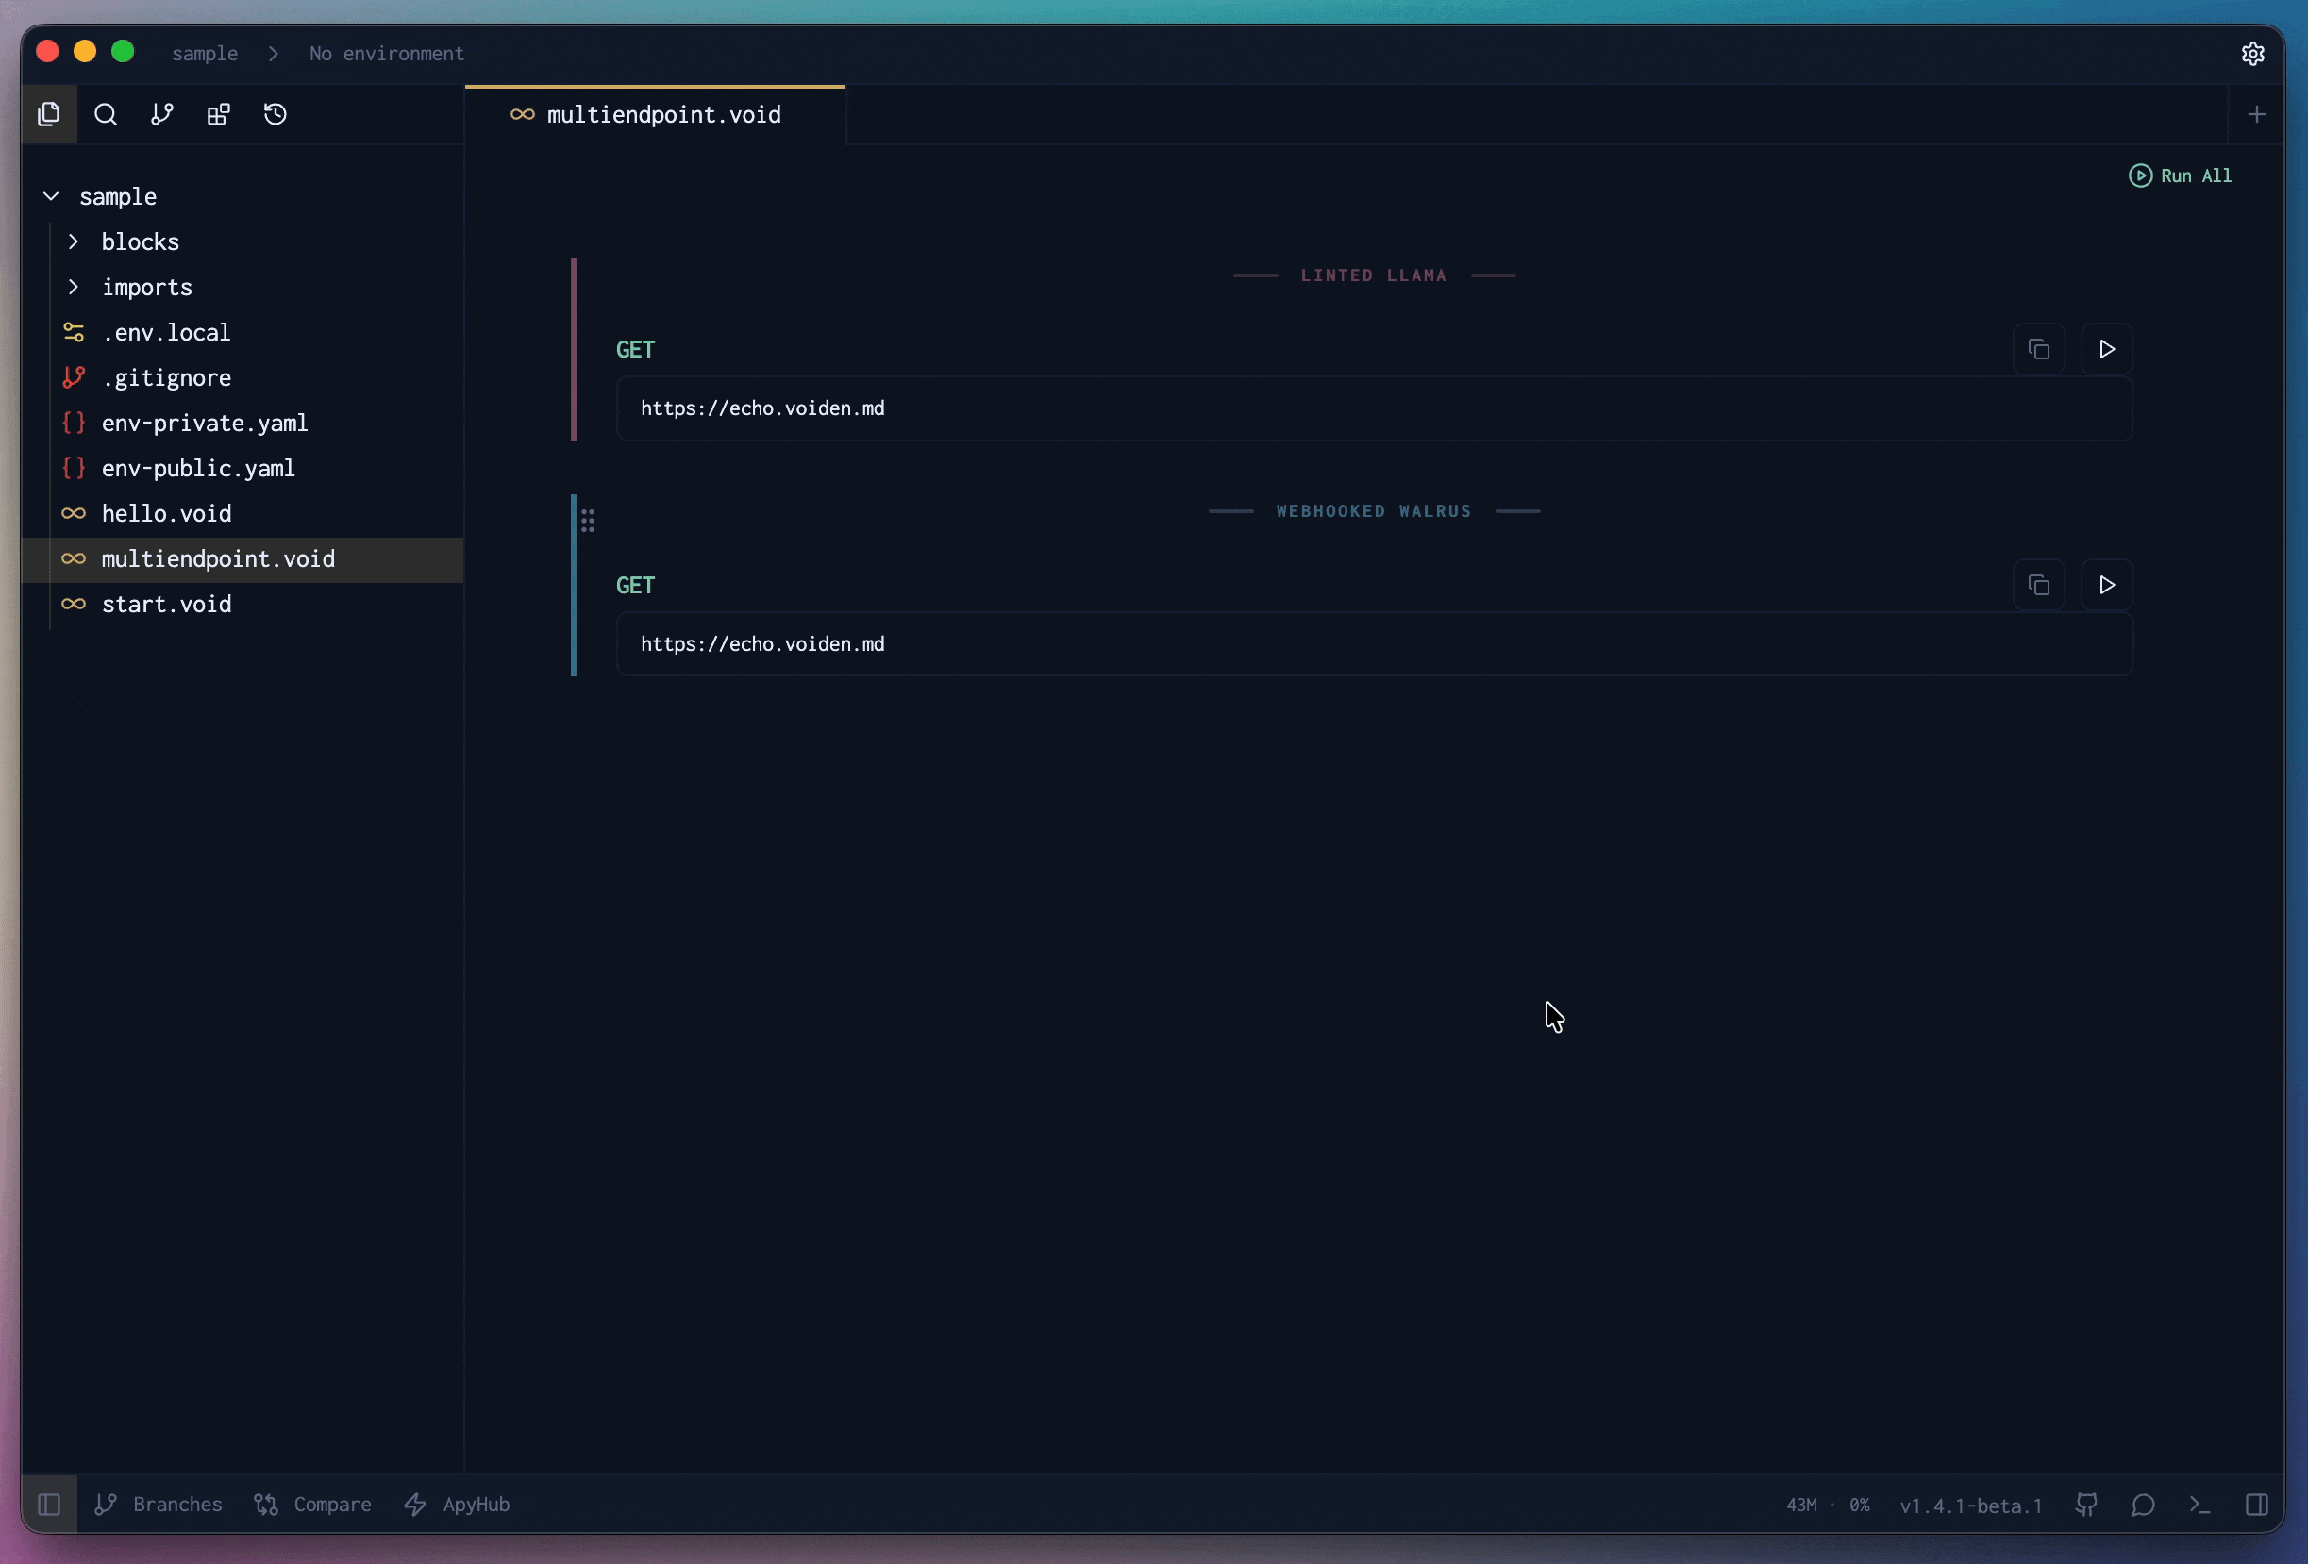2308x1564 pixels.
Task: Click the blocks/extensions sidebar icon
Action: [217, 114]
